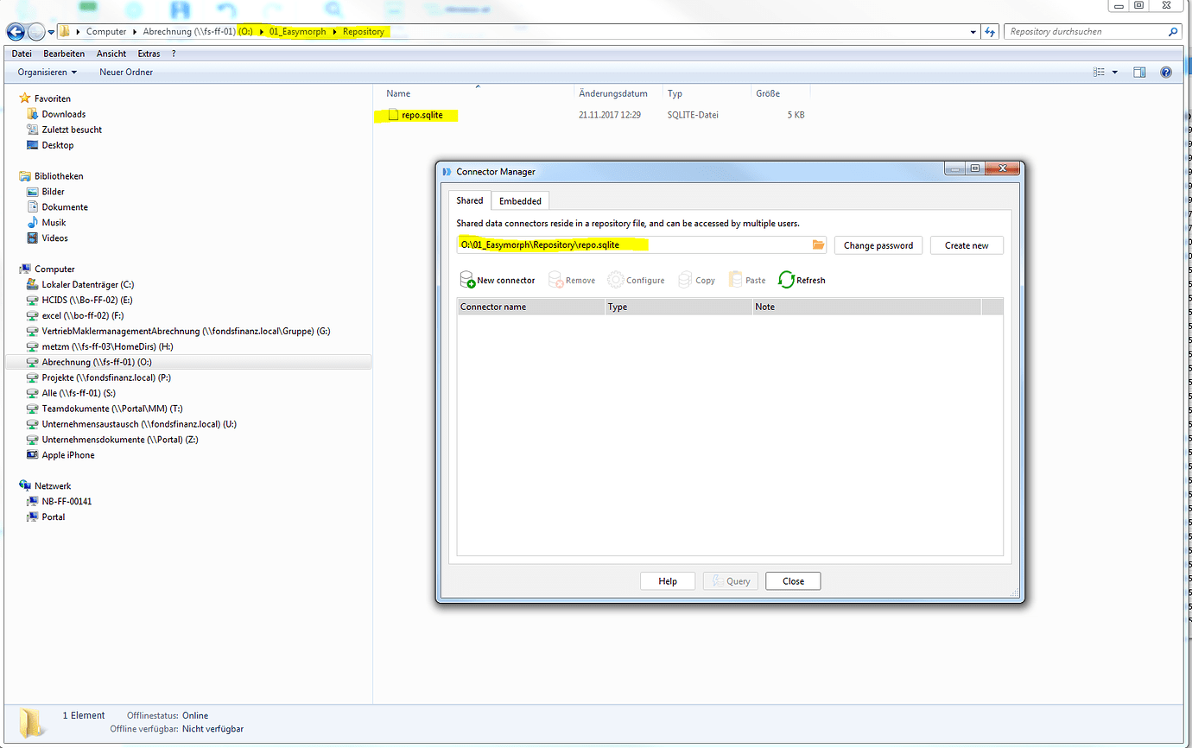Click the Paste connector icon

(736, 280)
